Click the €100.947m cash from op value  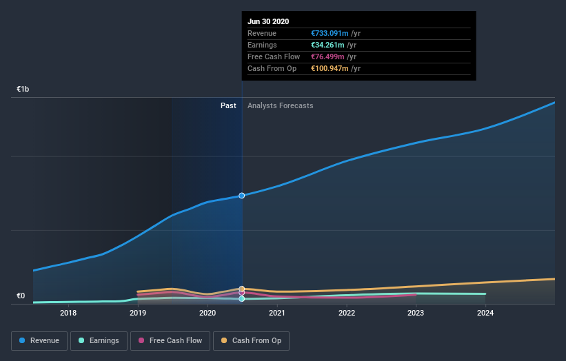tap(330, 68)
